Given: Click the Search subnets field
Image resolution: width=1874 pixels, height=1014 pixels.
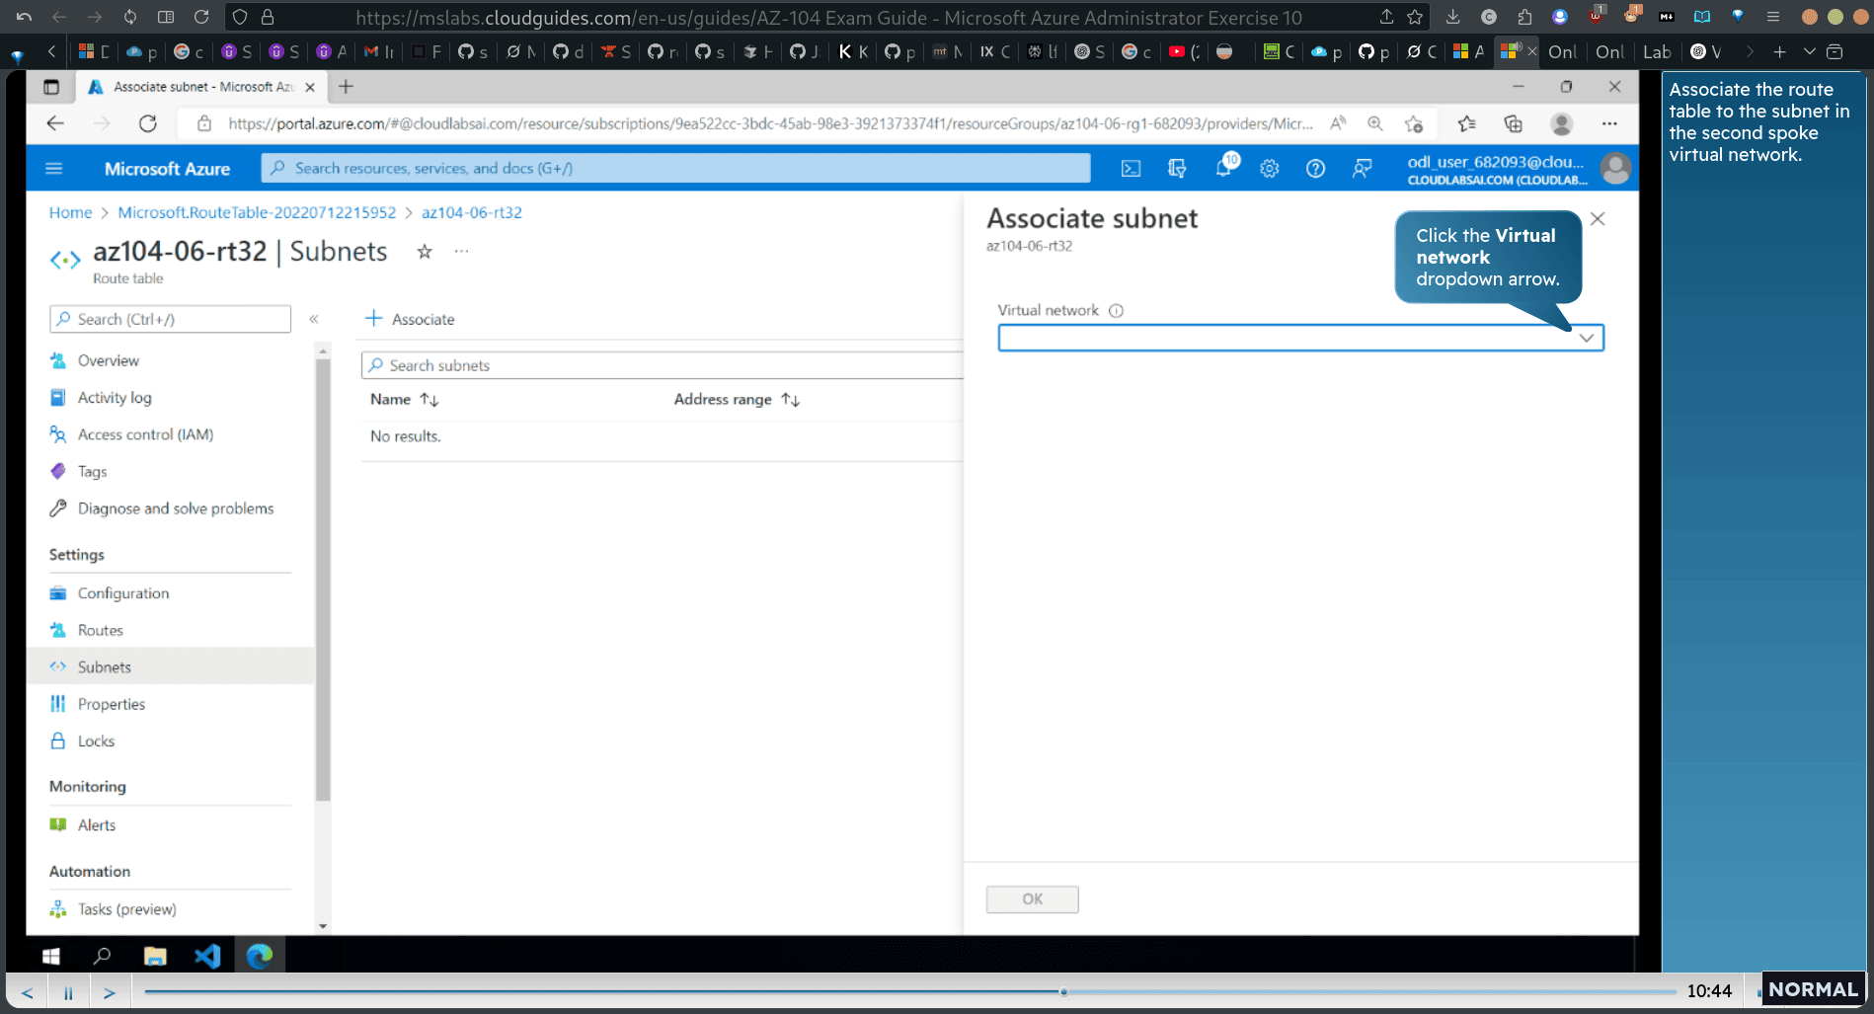Looking at the screenshot, I should [663, 365].
